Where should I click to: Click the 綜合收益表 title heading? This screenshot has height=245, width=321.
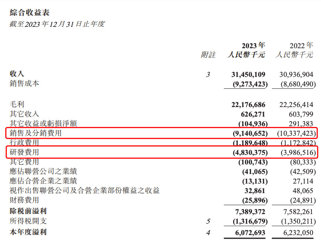[29, 13]
